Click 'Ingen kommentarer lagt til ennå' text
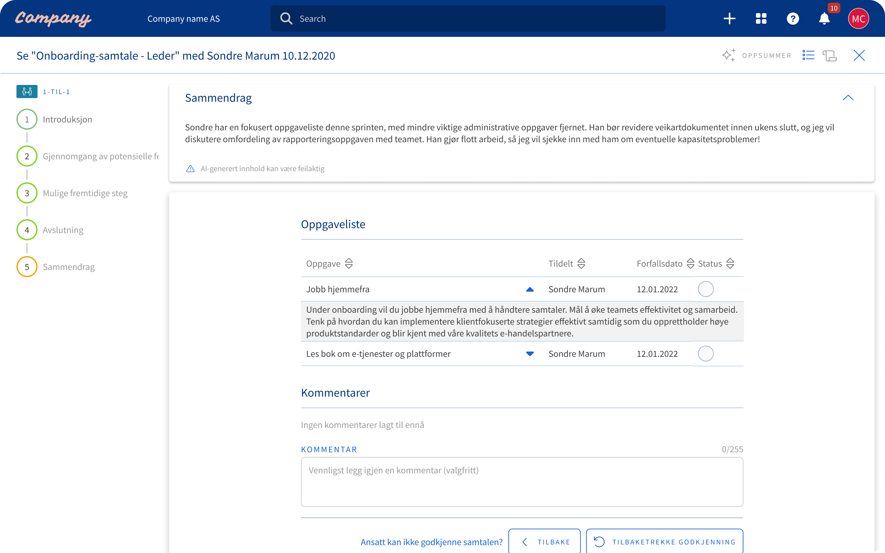The height and width of the screenshot is (553, 885). 362,425
